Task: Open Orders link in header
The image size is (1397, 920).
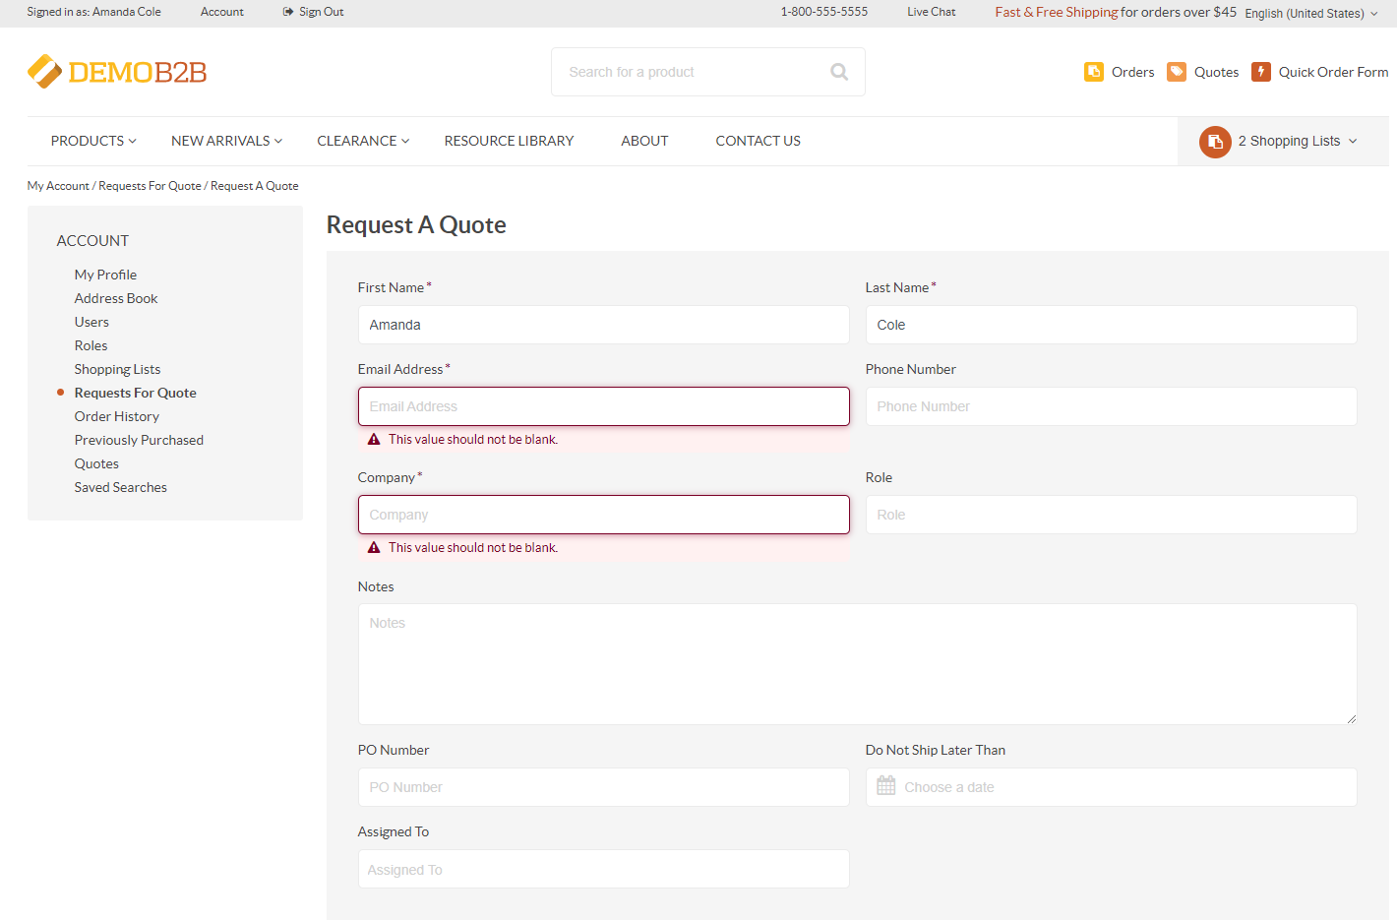Action: 1133,72
